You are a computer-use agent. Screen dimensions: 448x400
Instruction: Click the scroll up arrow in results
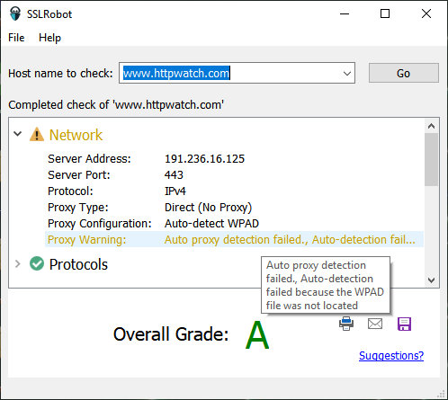431,126
